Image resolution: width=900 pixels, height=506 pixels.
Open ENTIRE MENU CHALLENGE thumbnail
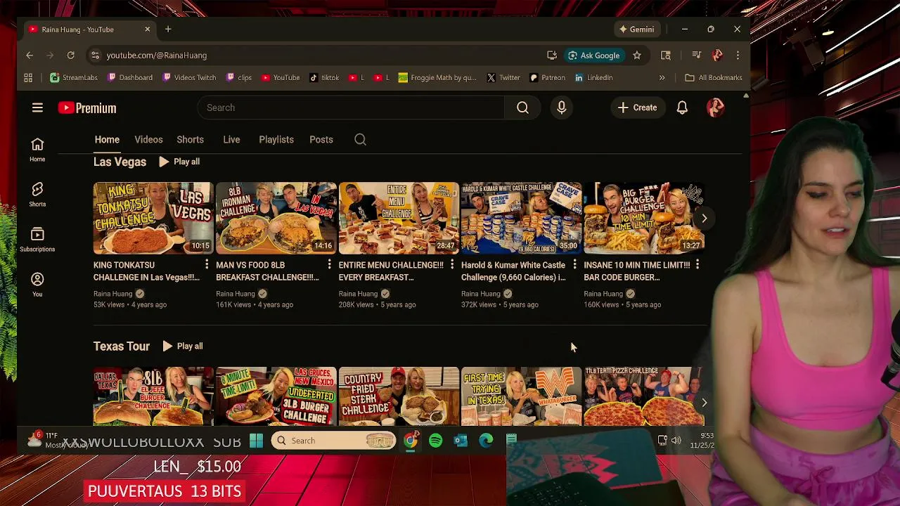pos(399,218)
